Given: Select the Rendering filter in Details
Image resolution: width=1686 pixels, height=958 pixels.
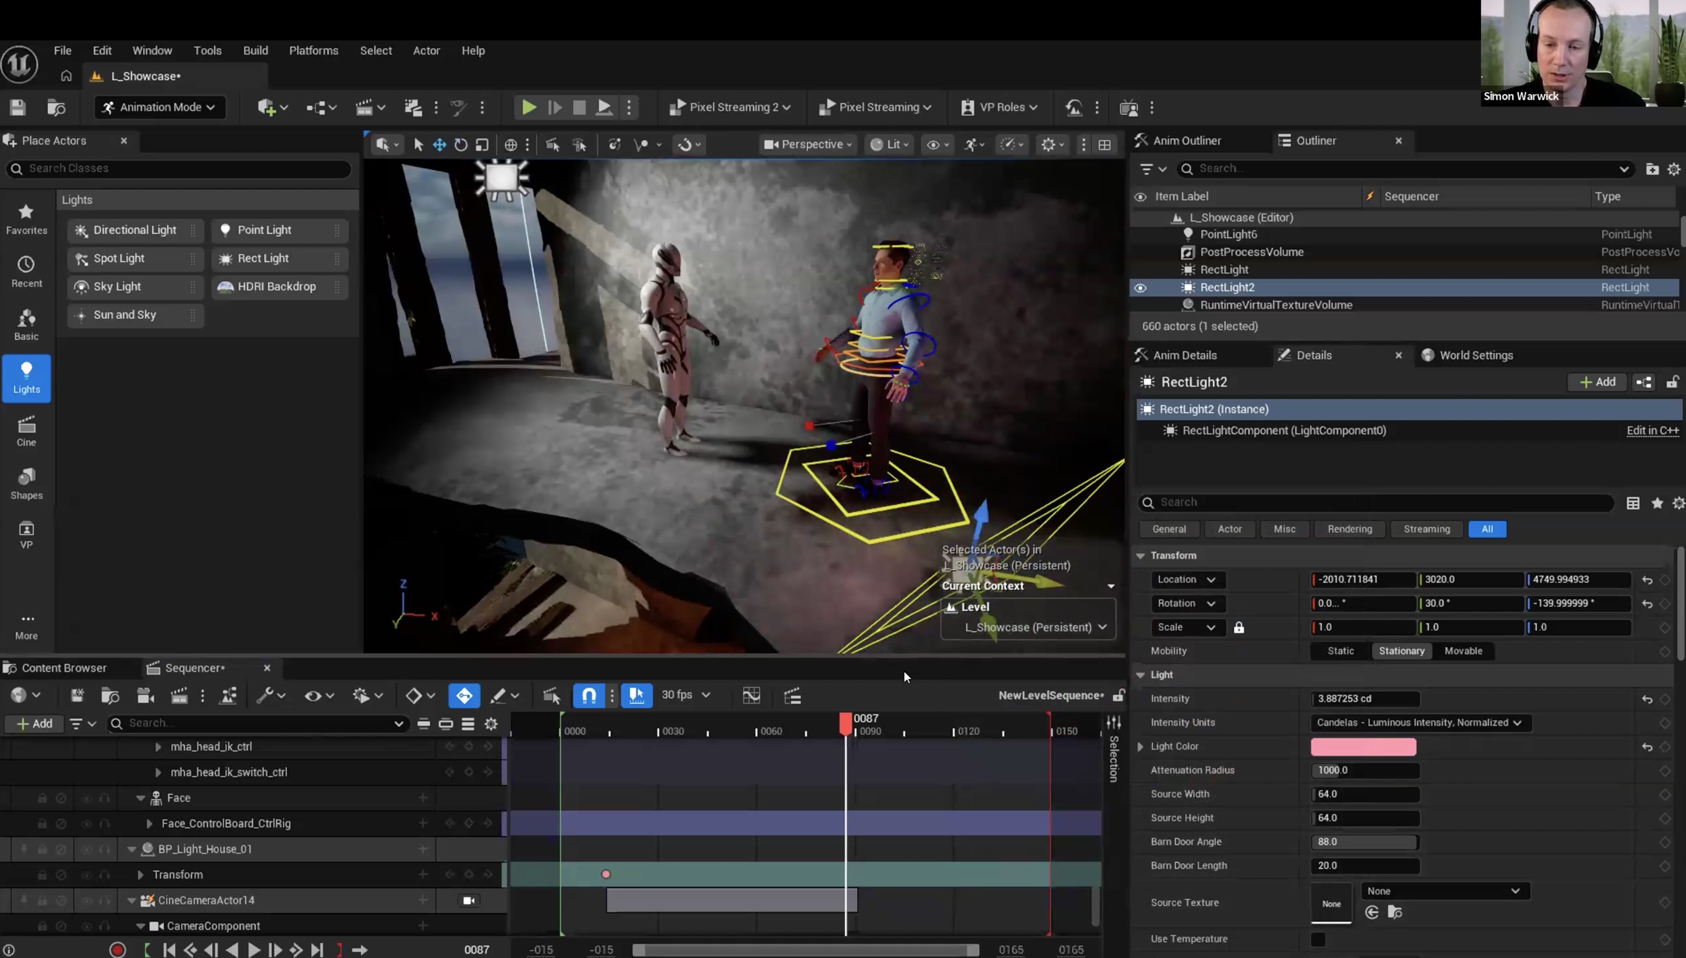Looking at the screenshot, I should tap(1350, 529).
